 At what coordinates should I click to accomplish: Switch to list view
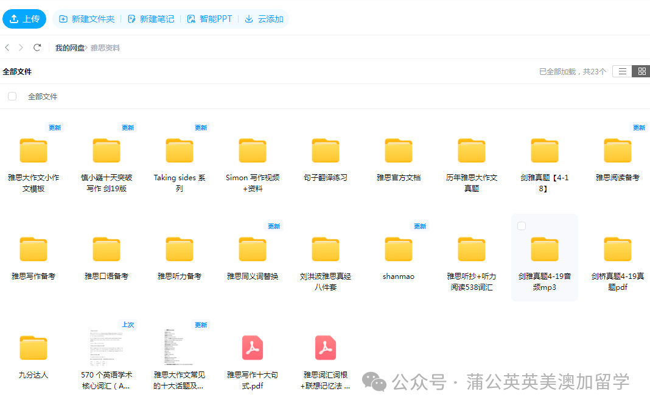pyautogui.click(x=622, y=71)
